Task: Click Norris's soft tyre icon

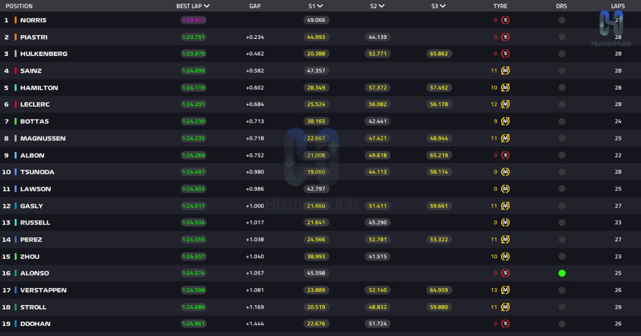Action: tap(505, 20)
